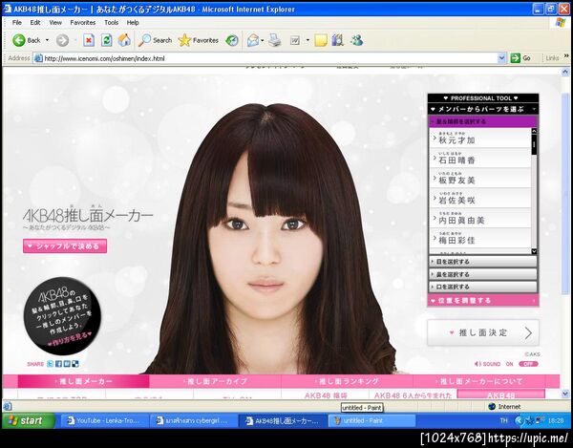Share the page on Facebook
The image size is (573, 448).
tap(58, 364)
